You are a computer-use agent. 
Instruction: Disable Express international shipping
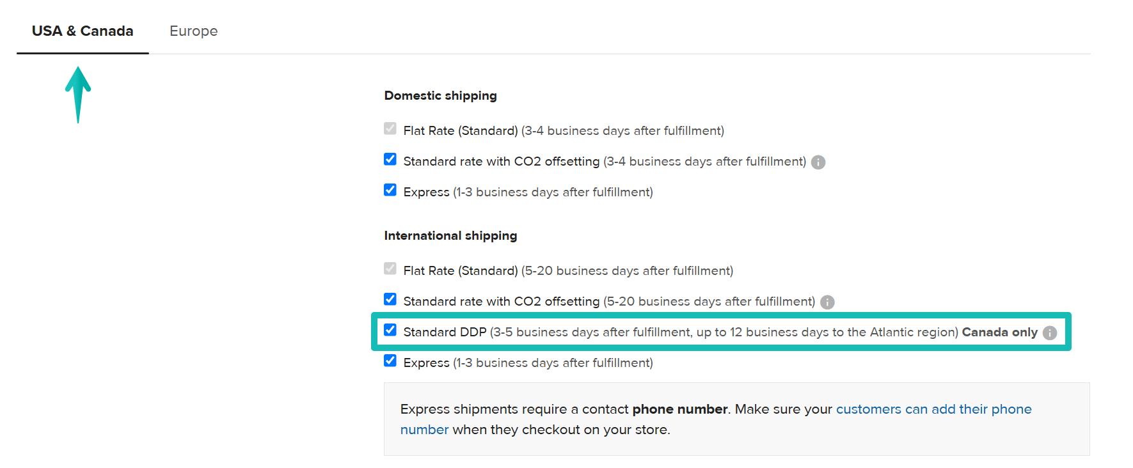tap(390, 361)
